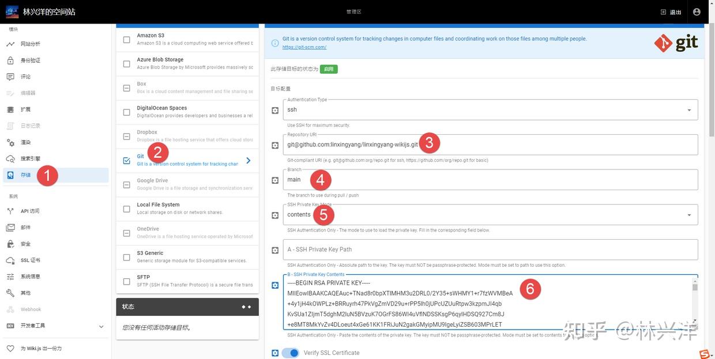Screen dimensions: 715x359
Task: Select the OneDrive storage target
Action: pyautogui.click(x=187, y=233)
